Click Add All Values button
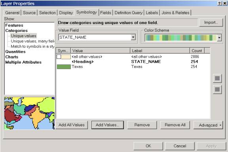This screenshot has height=152, width=228. tap(72, 125)
